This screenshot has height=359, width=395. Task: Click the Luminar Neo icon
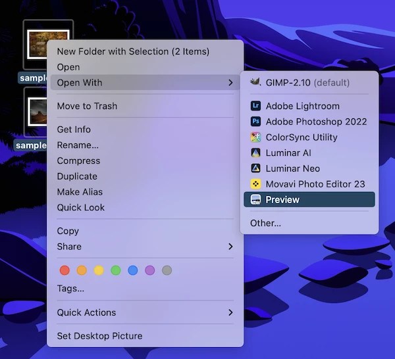(x=255, y=168)
